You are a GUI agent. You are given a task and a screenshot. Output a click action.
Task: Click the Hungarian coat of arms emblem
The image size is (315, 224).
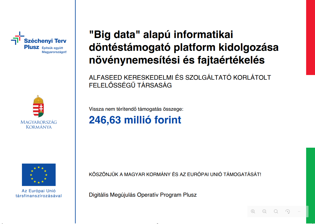38,106
